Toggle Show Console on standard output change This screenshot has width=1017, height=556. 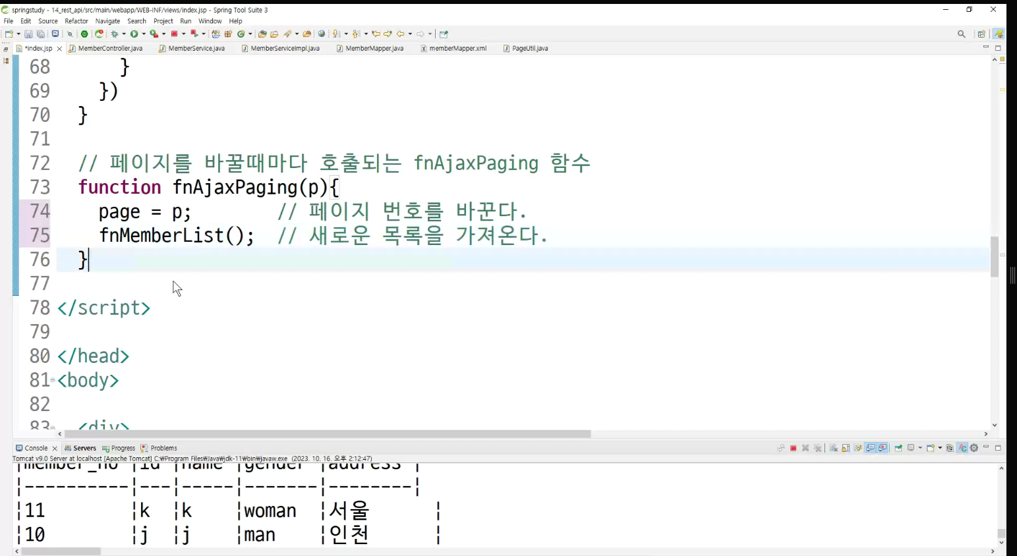pos(870,448)
